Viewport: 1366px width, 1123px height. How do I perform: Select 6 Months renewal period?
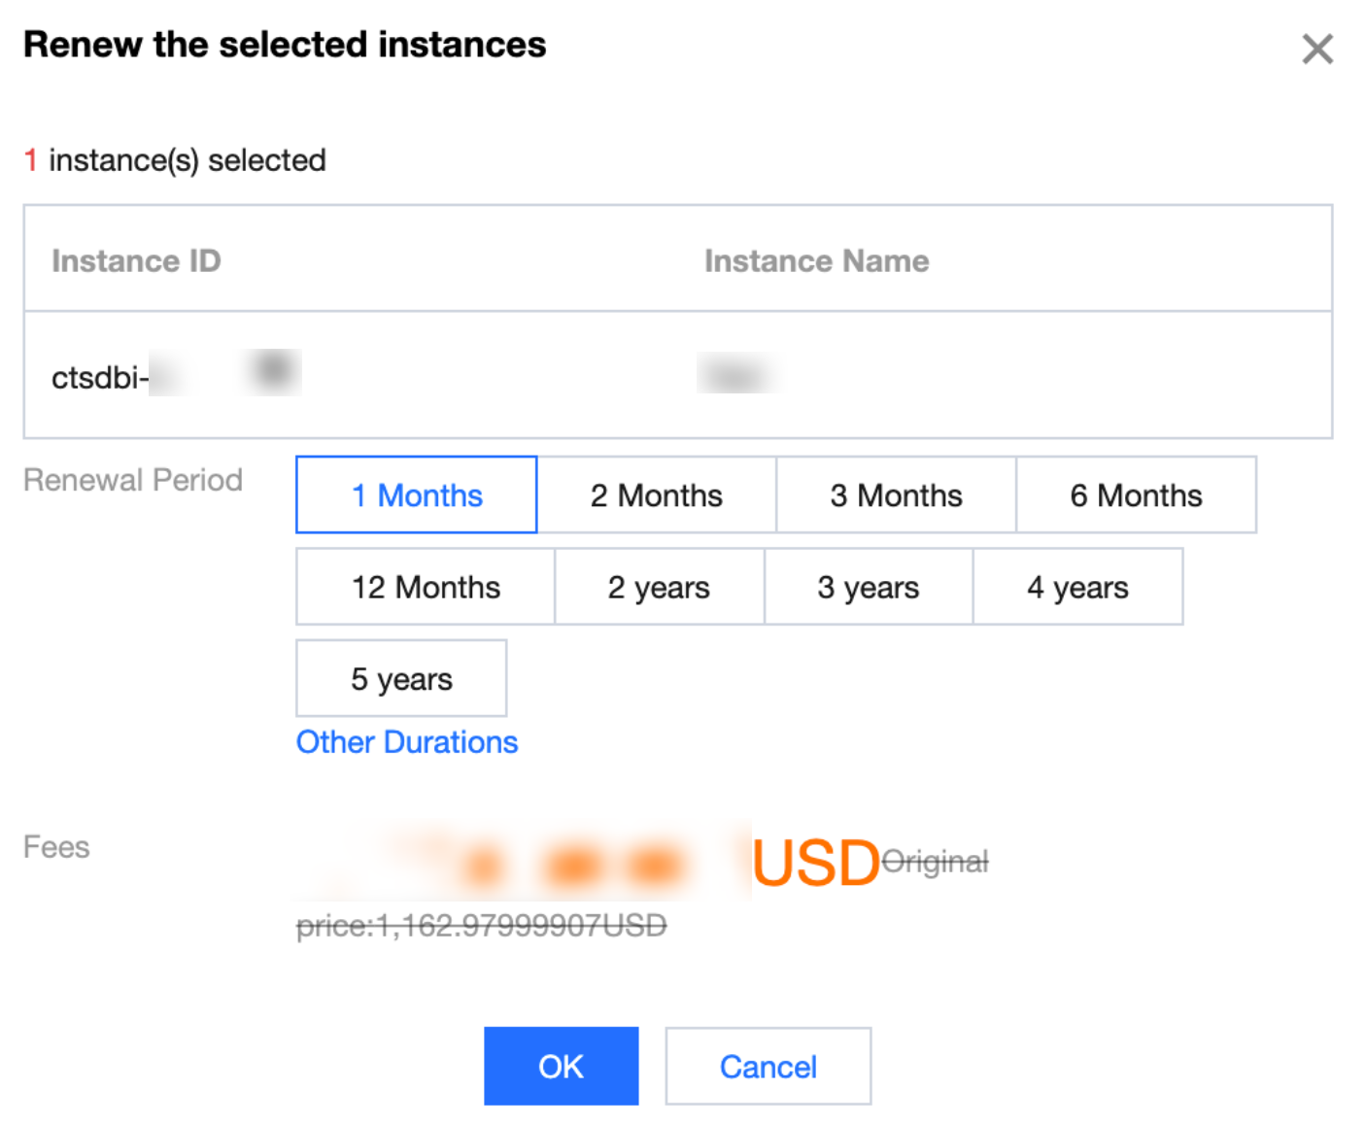tap(1136, 495)
